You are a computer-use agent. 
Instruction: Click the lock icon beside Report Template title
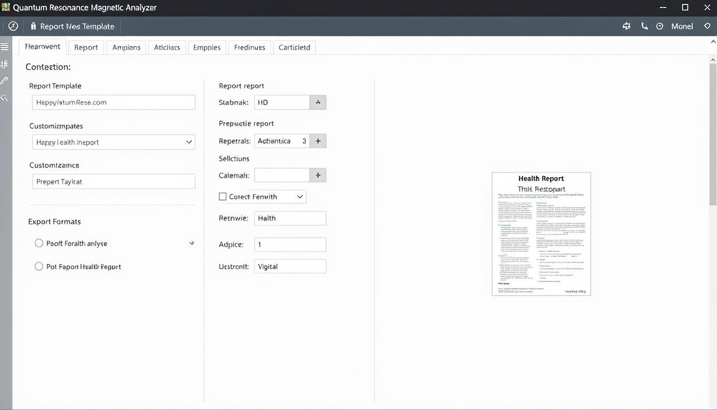tap(33, 26)
